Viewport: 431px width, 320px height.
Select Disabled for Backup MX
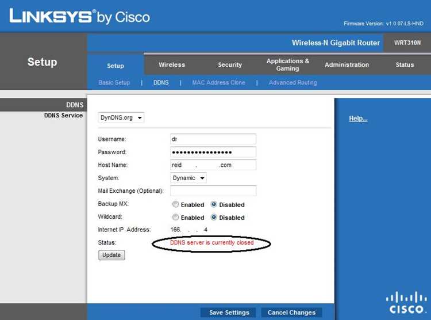[214, 204]
